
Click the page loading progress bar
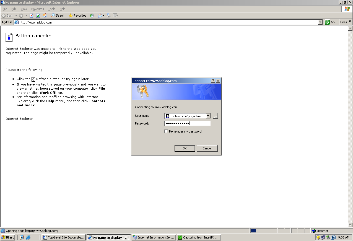tap(263, 230)
